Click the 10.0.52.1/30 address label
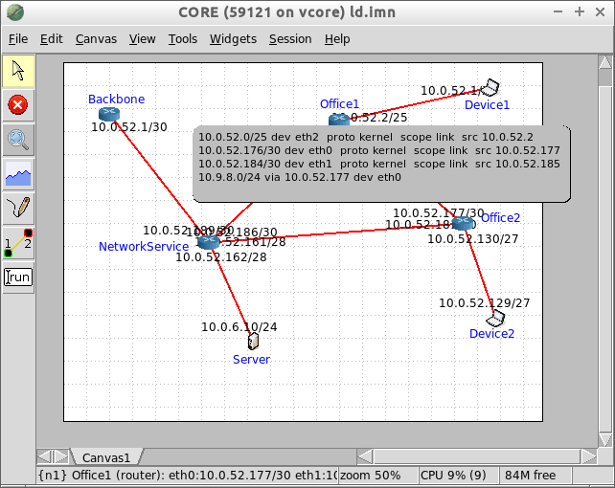The width and height of the screenshot is (615, 488). 129,127
